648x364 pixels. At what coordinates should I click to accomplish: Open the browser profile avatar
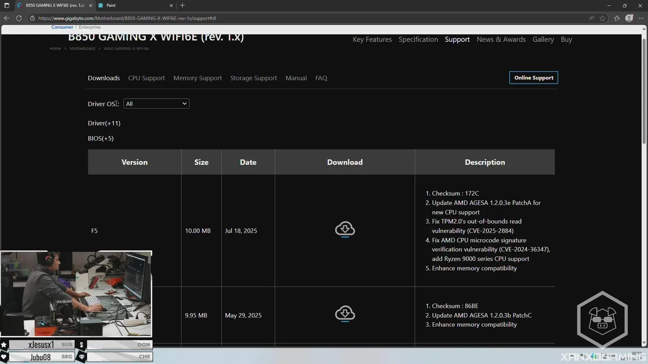click(629, 18)
